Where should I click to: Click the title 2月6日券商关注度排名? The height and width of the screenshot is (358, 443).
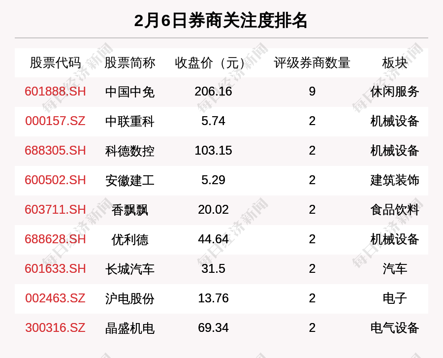tap(221, 20)
